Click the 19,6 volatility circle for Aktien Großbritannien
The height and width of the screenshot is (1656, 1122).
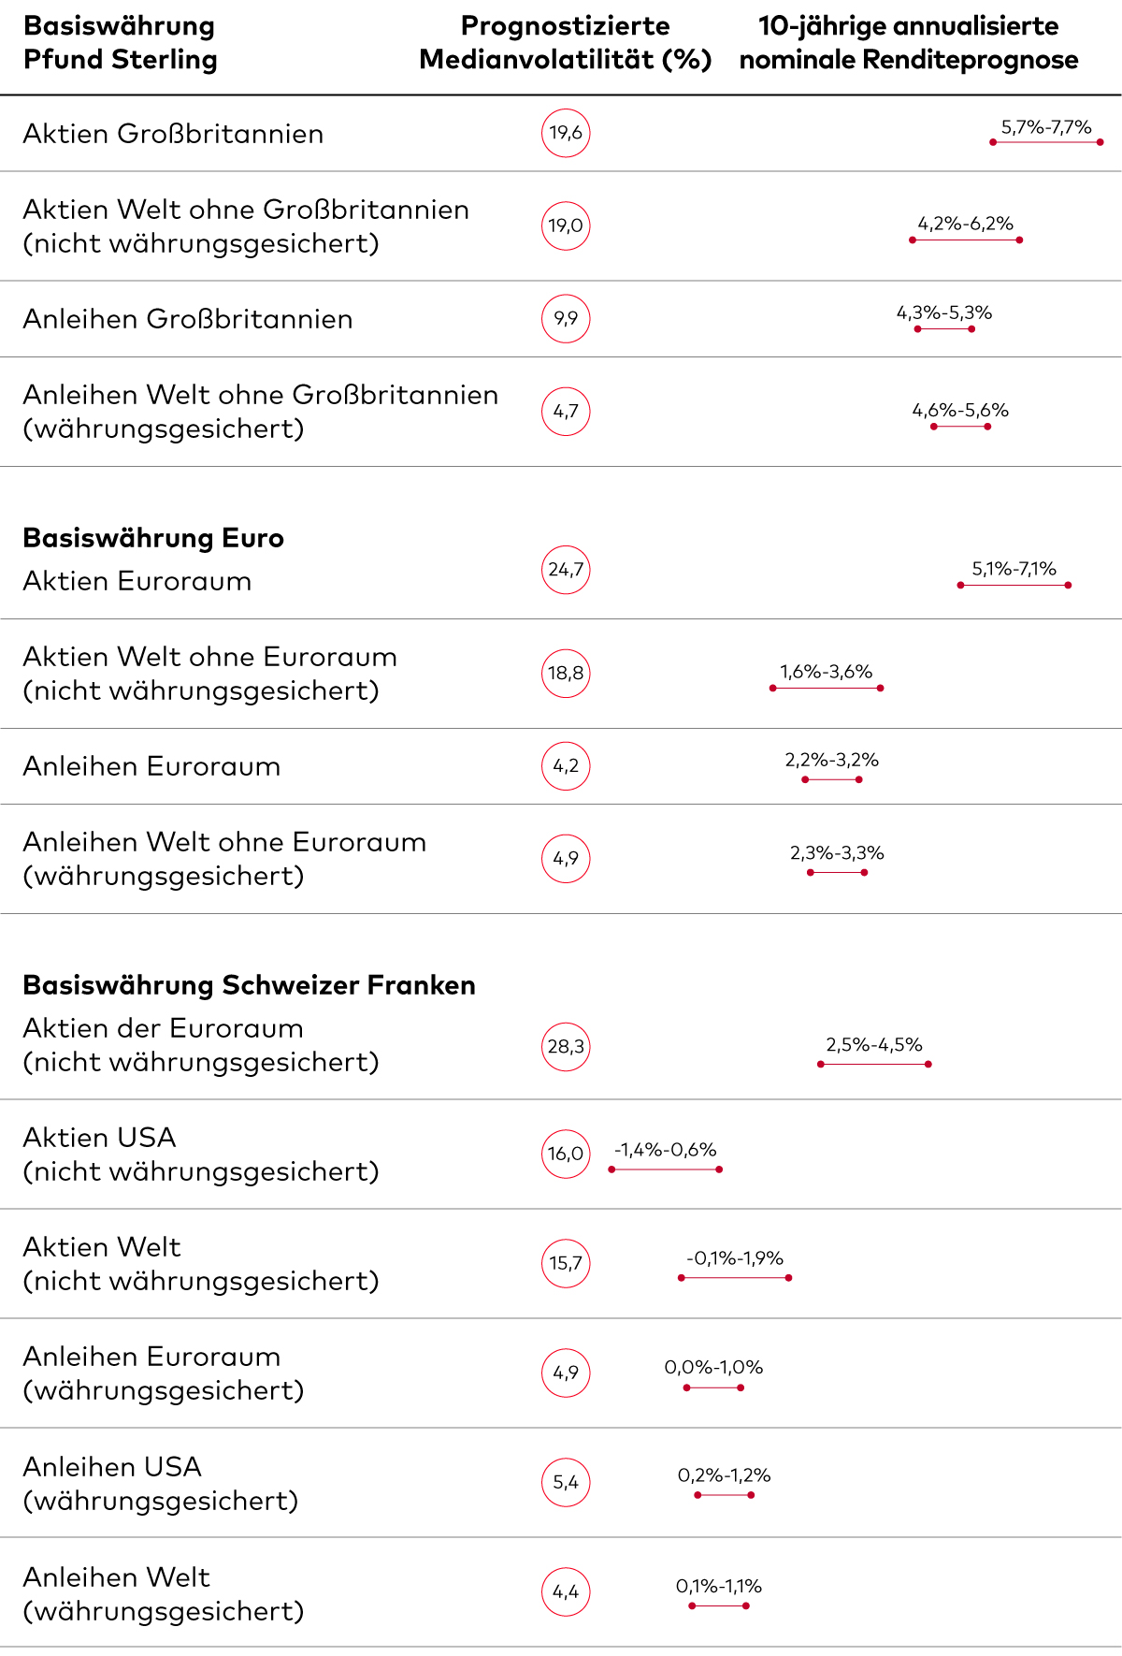(566, 133)
